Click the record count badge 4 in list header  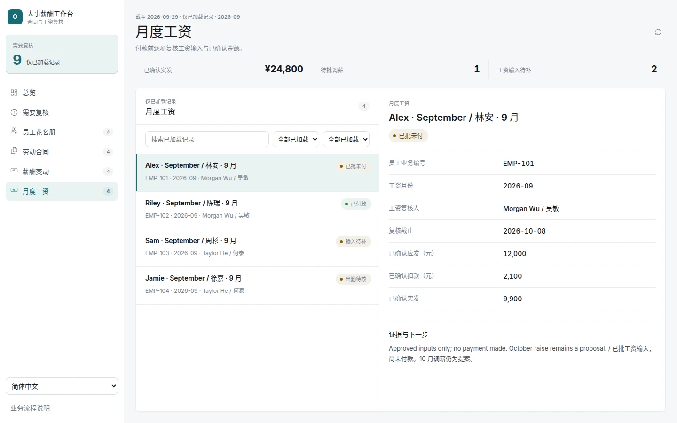coord(364,106)
